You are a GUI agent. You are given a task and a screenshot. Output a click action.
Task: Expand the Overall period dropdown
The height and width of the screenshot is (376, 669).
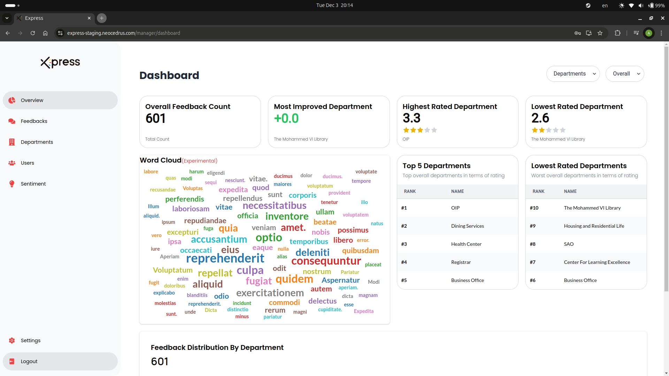(x=625, y=74)
